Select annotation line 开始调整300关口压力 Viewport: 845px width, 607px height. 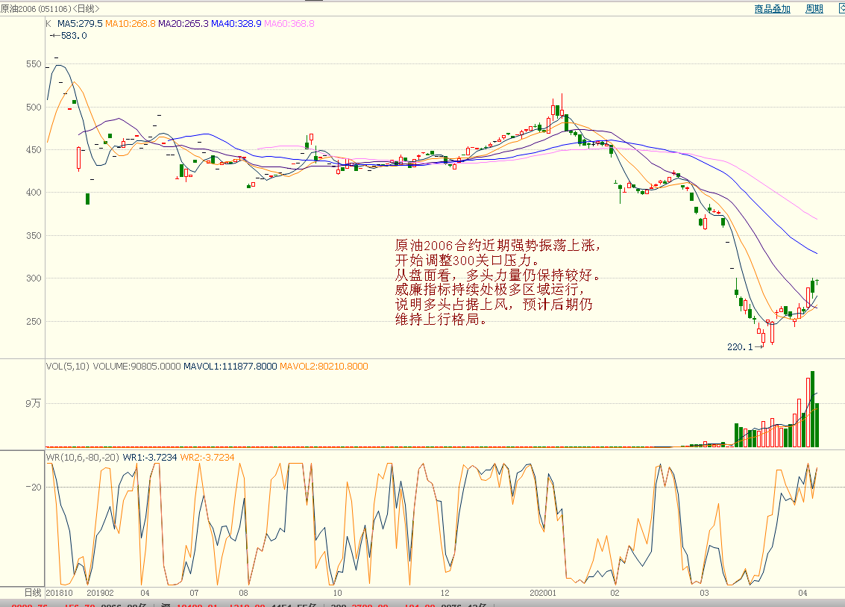(x=467, y=261)
